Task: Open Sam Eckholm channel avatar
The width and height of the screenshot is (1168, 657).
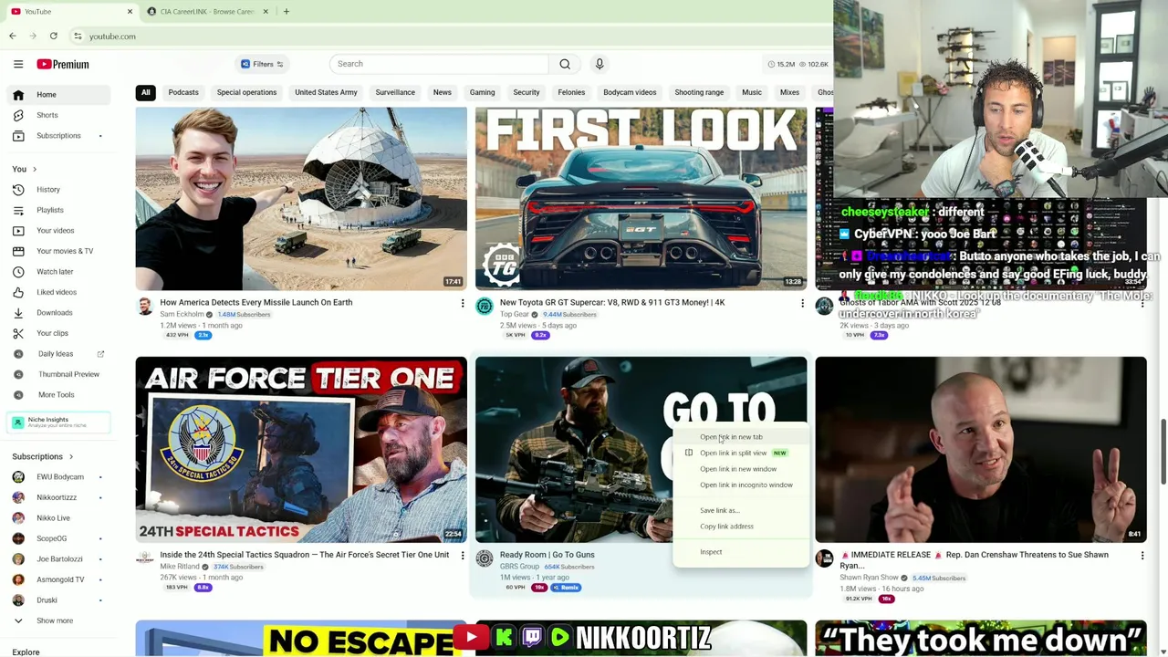Action: pos(144,307)
